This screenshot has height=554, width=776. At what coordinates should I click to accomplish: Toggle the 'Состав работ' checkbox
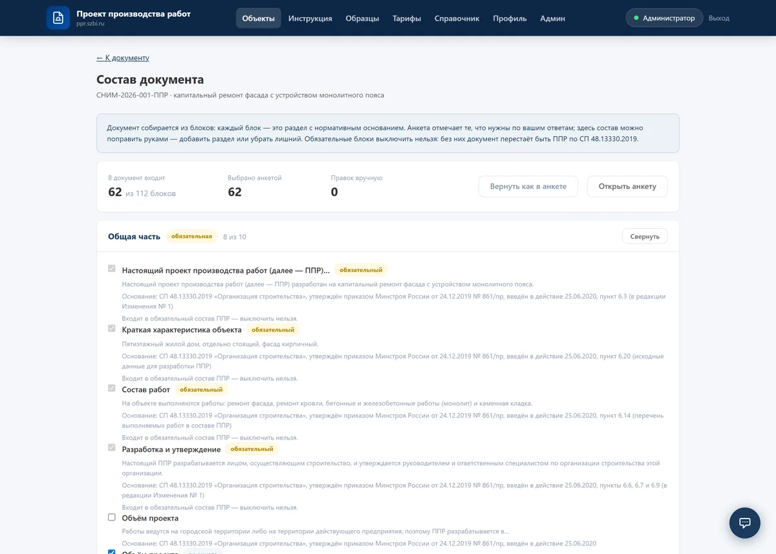pyautogui.click(x=112, y=388)
